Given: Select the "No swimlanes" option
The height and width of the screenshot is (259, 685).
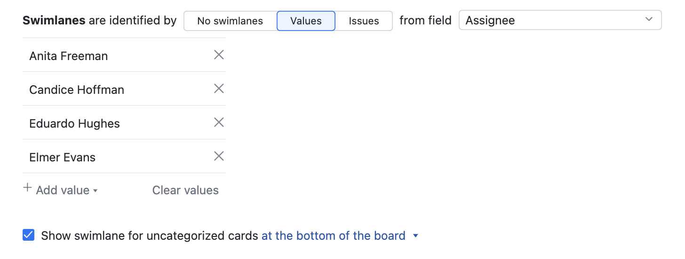Looking at the screenshot, I should pyautogui.click(x=230, y=21).
